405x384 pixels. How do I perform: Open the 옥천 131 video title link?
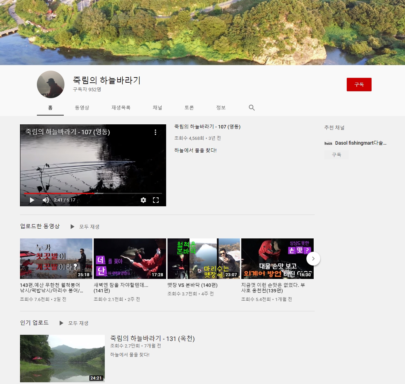(152, 339)
